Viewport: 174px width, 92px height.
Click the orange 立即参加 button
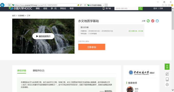92,47
